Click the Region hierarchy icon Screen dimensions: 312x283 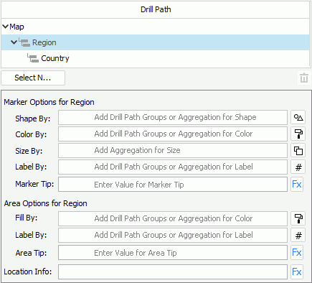pyautogui.click(x=24, y=42)
